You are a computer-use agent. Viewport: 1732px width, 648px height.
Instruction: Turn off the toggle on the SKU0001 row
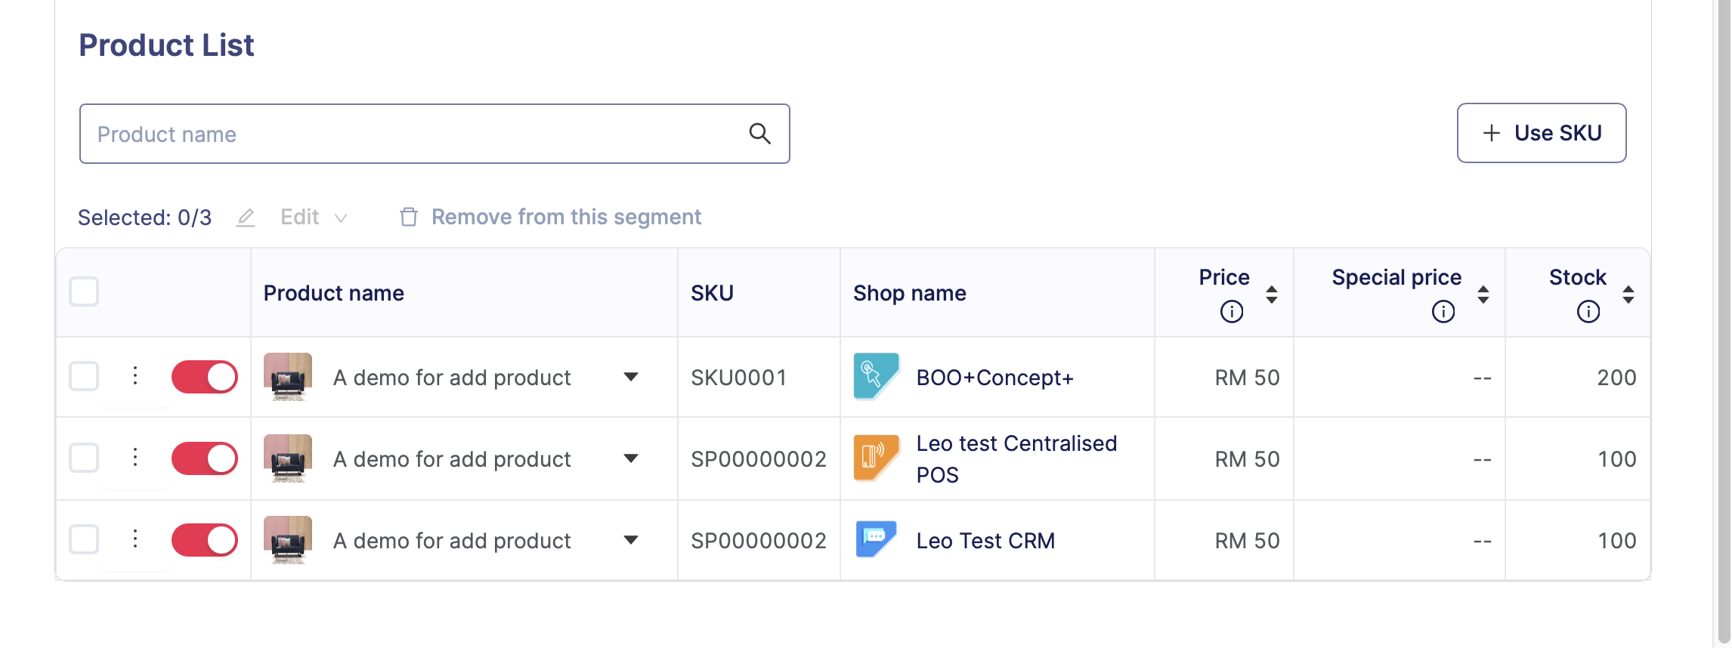tap(205, 377)
